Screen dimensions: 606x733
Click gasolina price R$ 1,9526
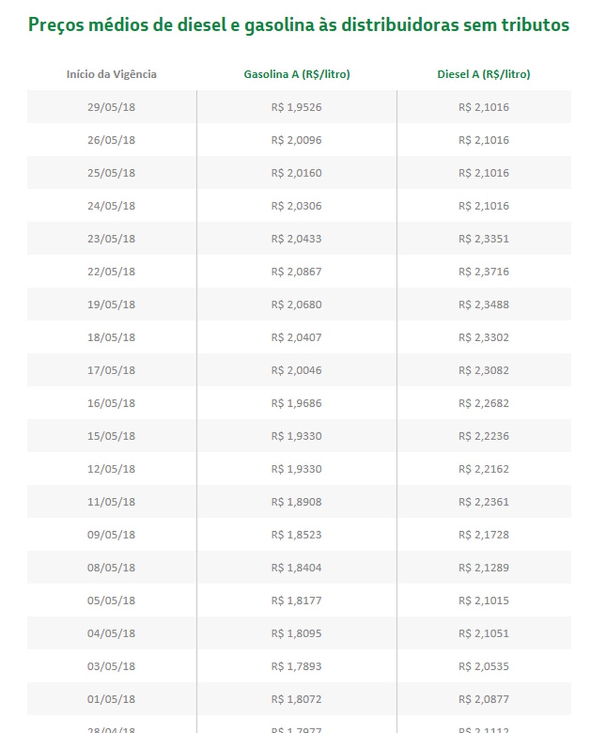[x=296, y=107]
